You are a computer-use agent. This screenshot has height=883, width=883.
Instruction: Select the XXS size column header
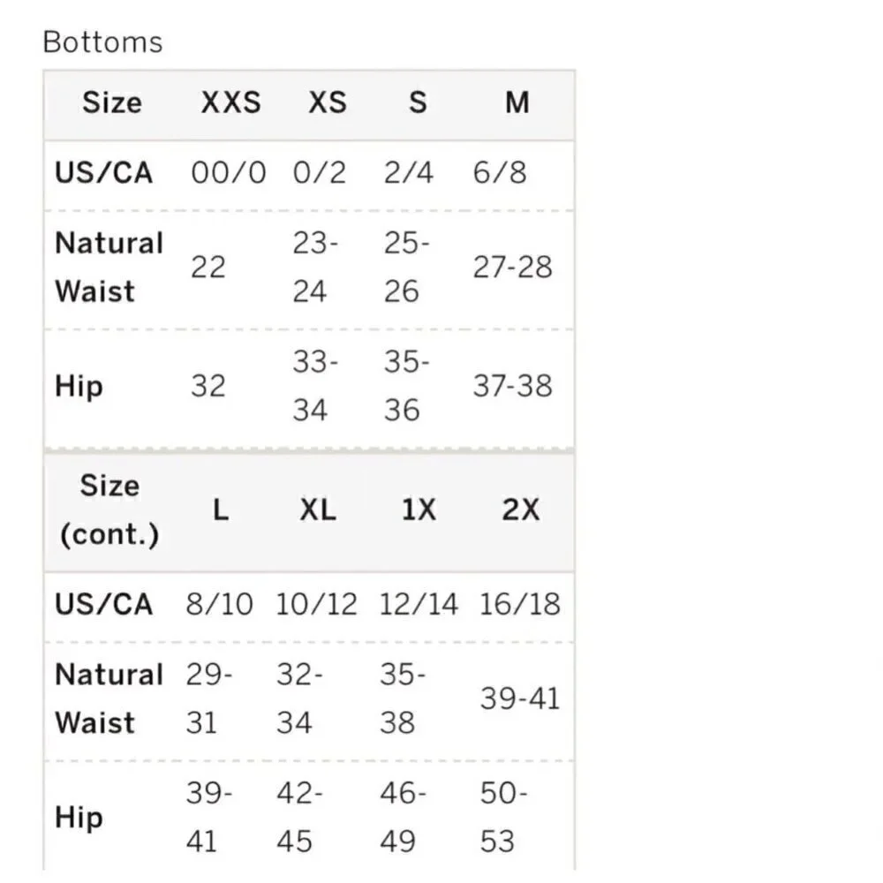pos(230,102)
